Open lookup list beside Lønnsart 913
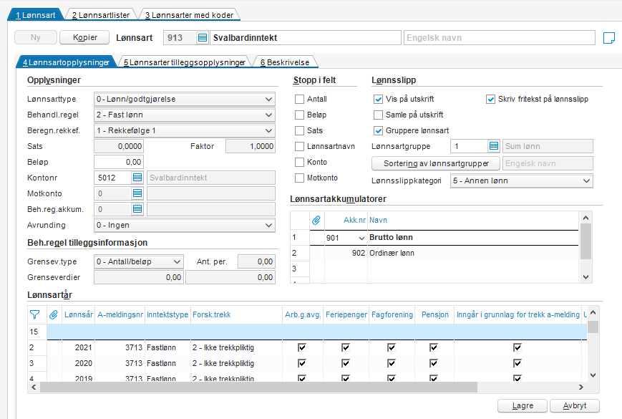The width and height of the screenshot is (622, 419). pos(203,38)
